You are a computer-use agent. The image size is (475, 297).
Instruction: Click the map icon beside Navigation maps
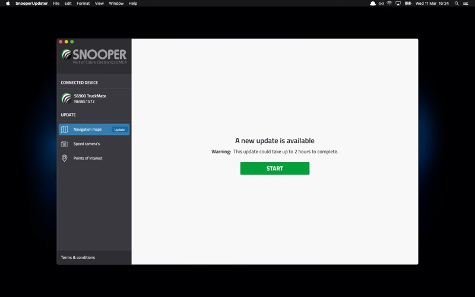coord(65,129)
